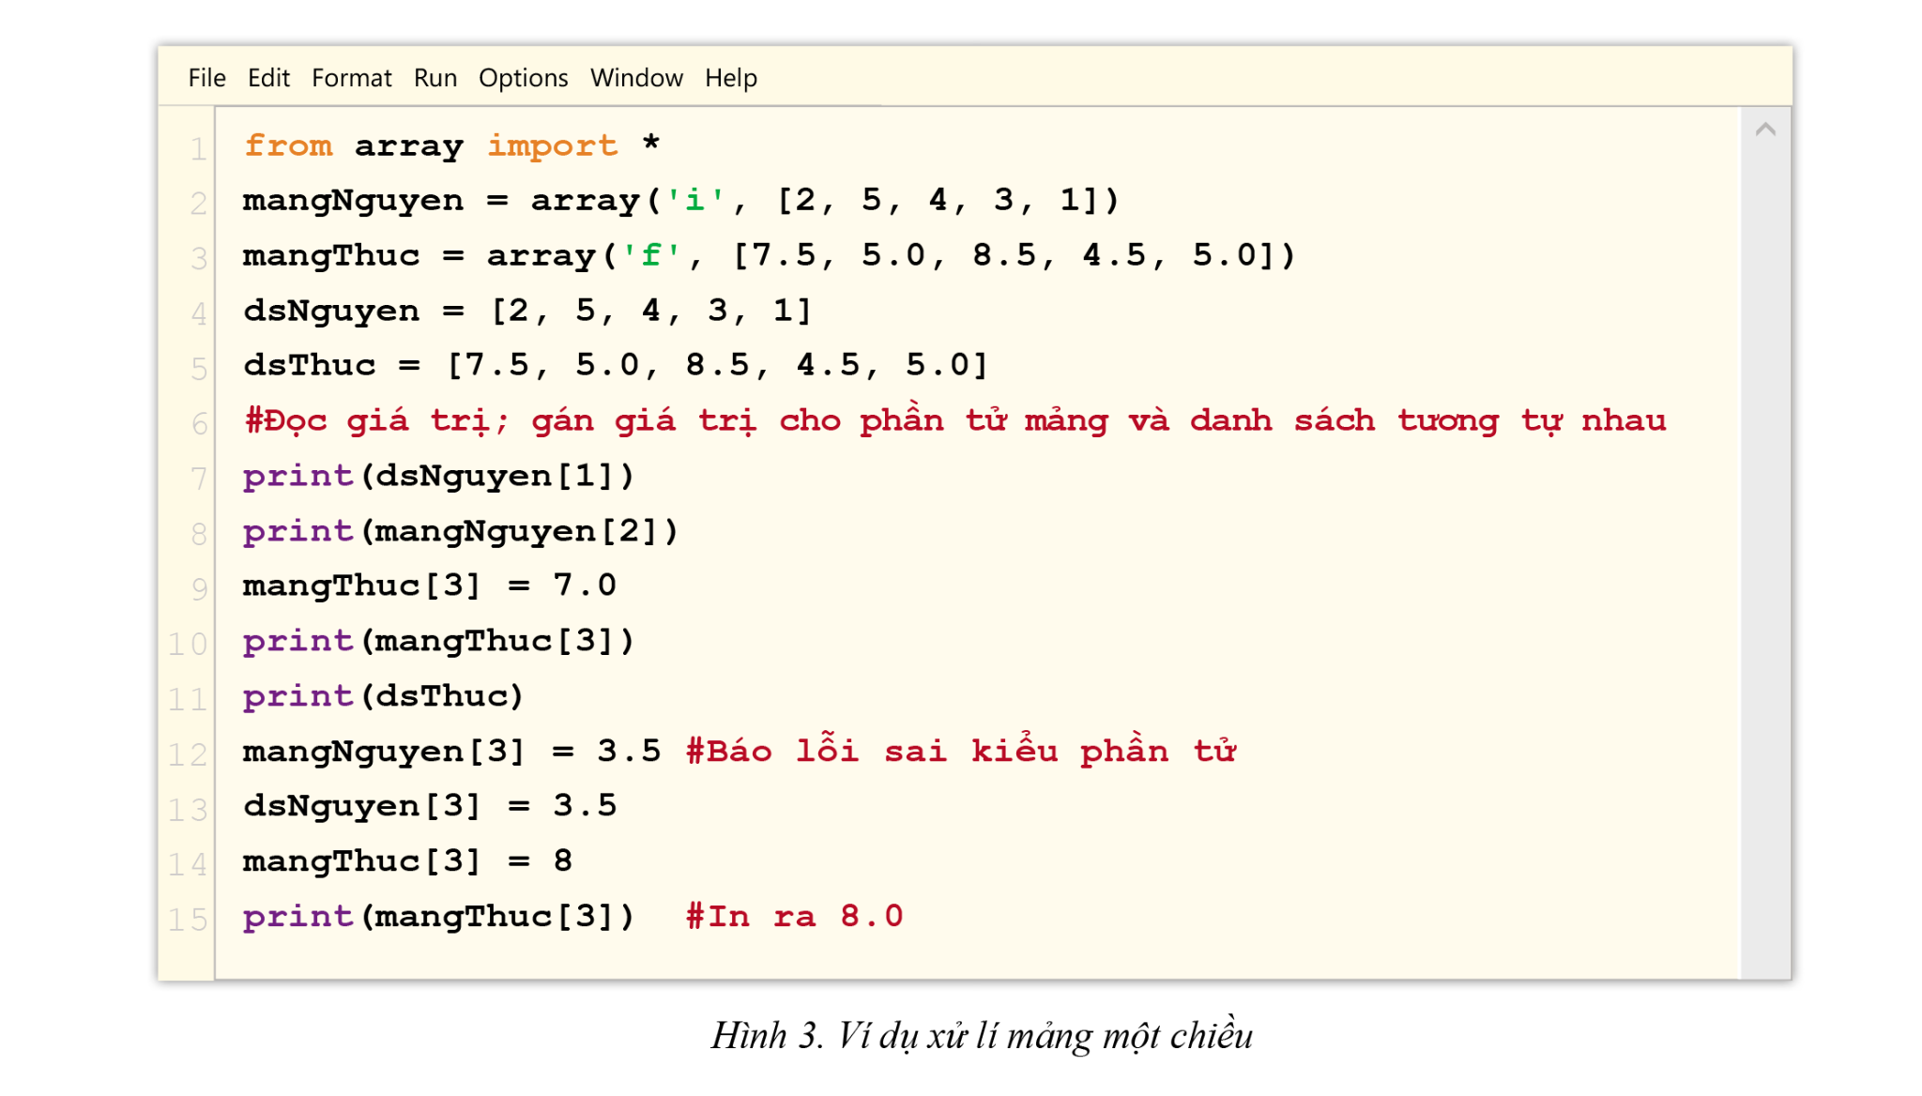Open the Options menu
The image size is (1922, 1096).
(523, 79)
